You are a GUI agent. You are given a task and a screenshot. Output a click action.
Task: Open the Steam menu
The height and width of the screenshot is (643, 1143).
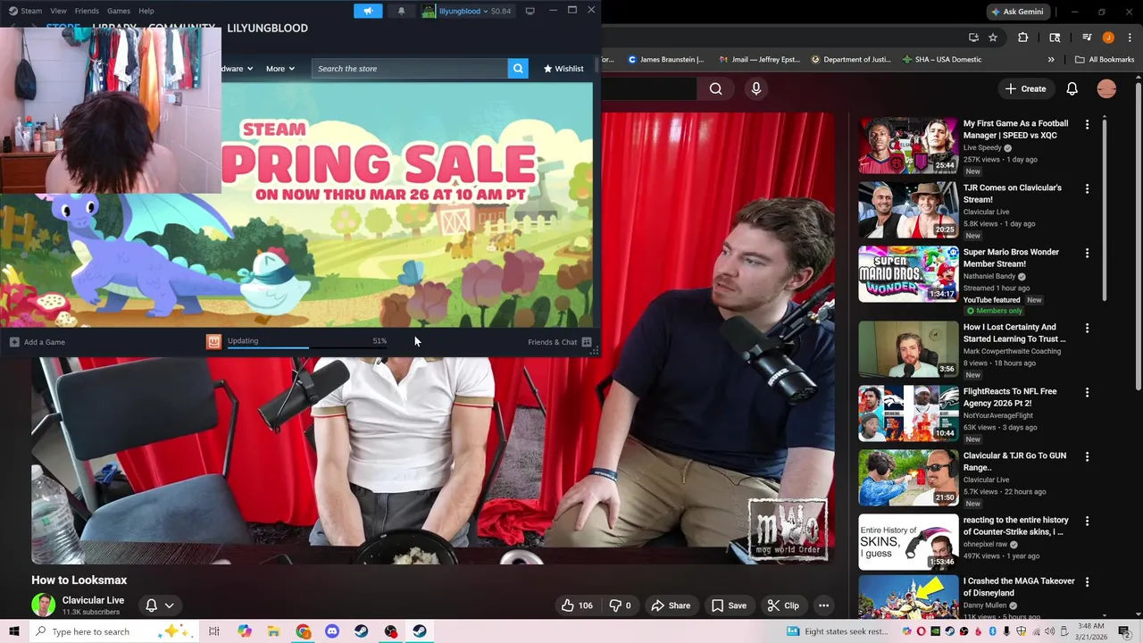(x=26, y=11)
